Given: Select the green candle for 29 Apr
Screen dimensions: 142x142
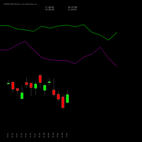Looking at the screenshot, I should 35,86.
